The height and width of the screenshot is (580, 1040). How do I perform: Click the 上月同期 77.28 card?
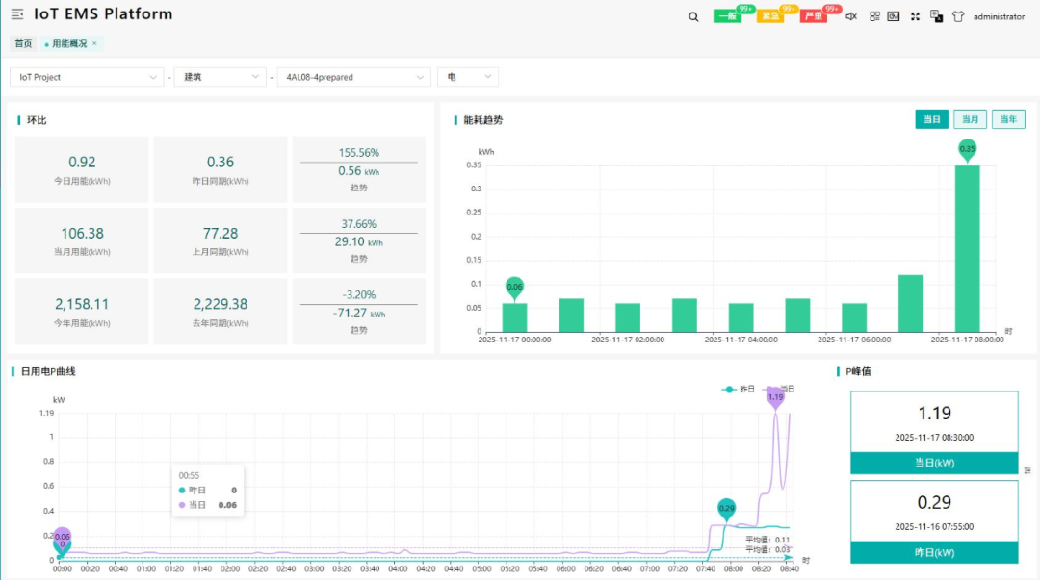pos(221,240)
